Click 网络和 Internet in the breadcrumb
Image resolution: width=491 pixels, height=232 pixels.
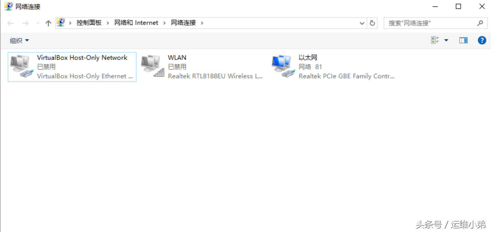pyautogui.click(x=136, y=23)
